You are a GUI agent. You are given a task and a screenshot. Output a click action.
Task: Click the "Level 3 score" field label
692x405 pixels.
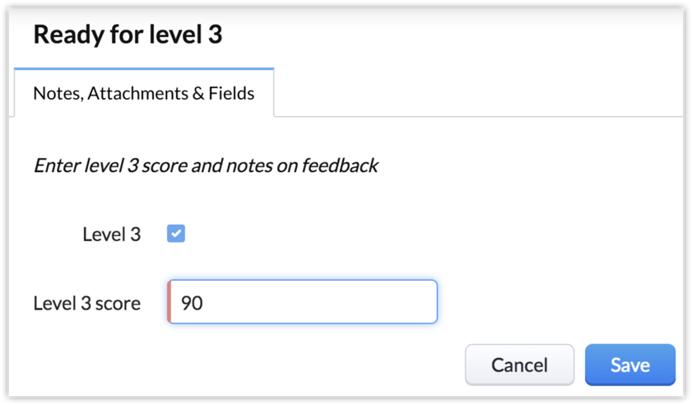pyautogui.click(x=87, y=303)
